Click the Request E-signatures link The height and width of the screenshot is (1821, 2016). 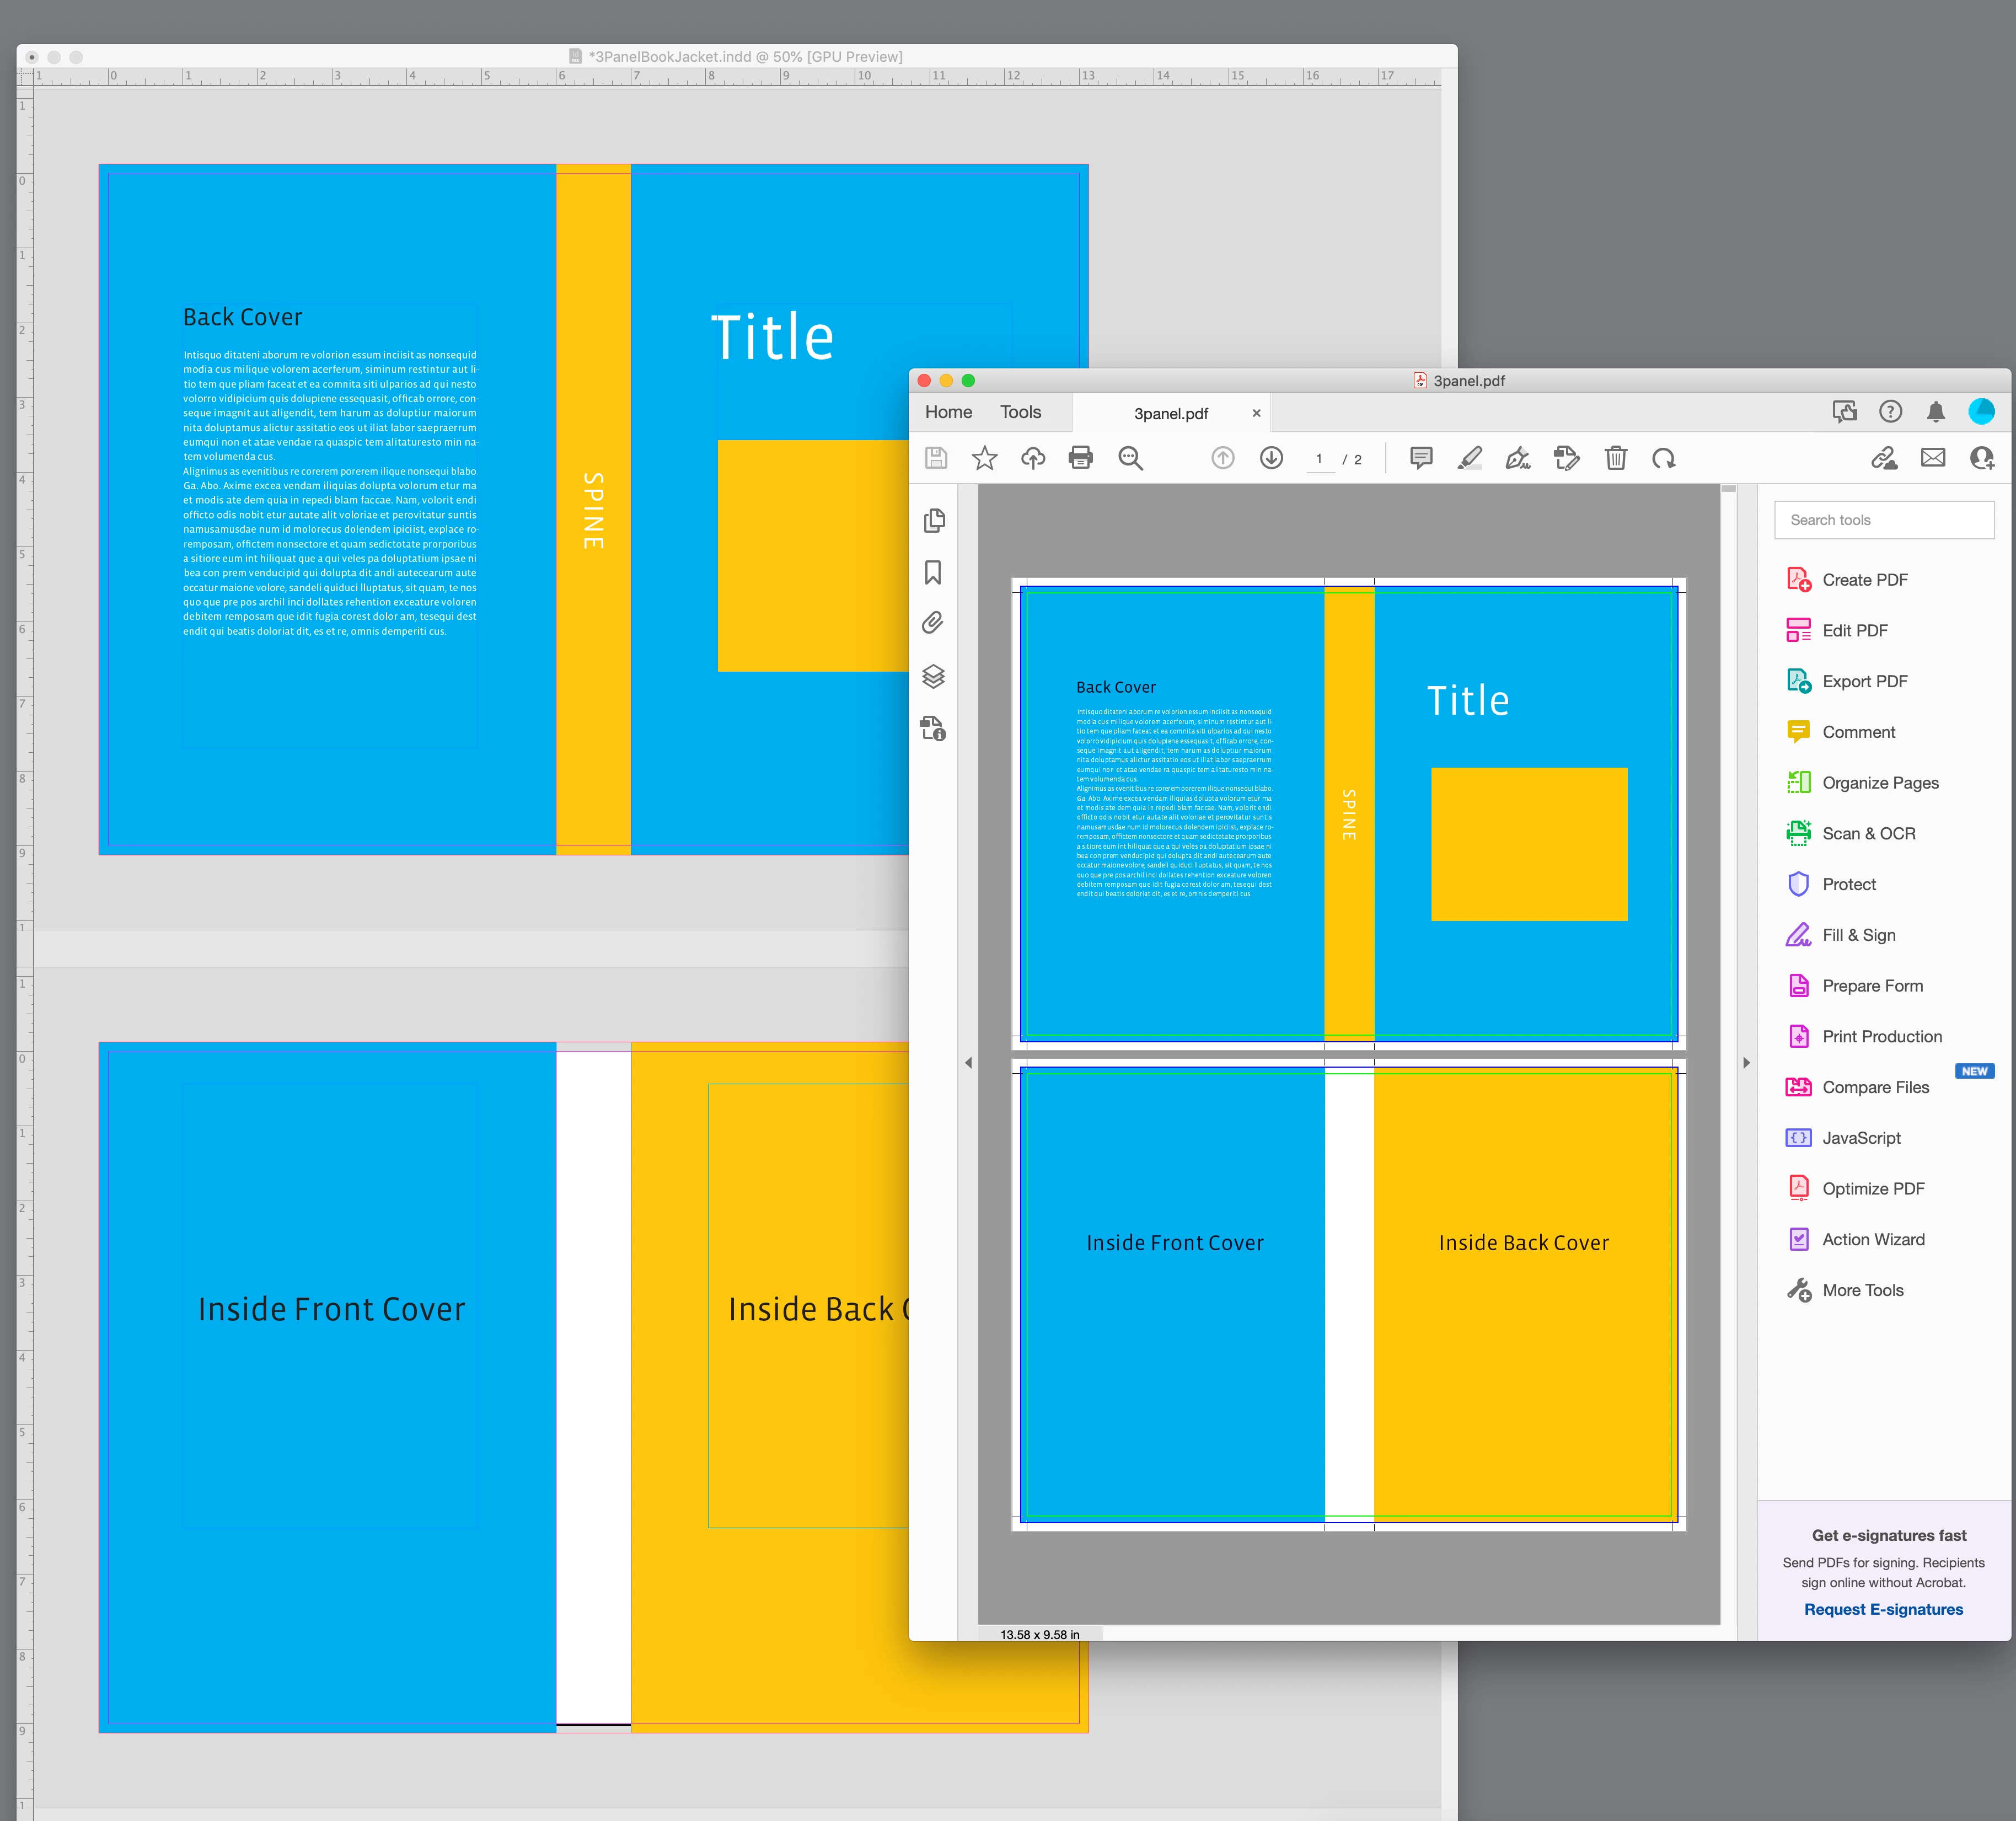[x=1883, y=1609]
